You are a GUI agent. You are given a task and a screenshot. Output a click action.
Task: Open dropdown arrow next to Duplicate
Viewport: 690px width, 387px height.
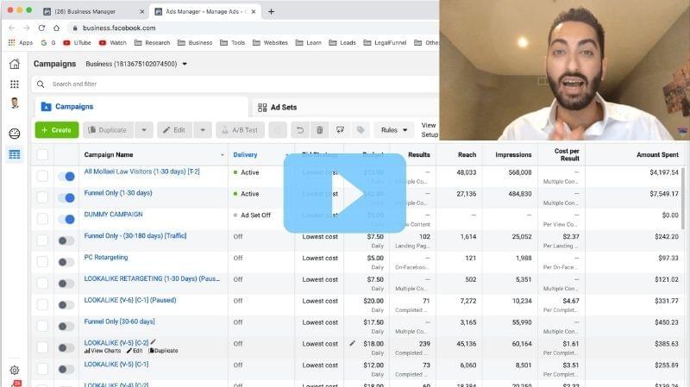point(143,130)
